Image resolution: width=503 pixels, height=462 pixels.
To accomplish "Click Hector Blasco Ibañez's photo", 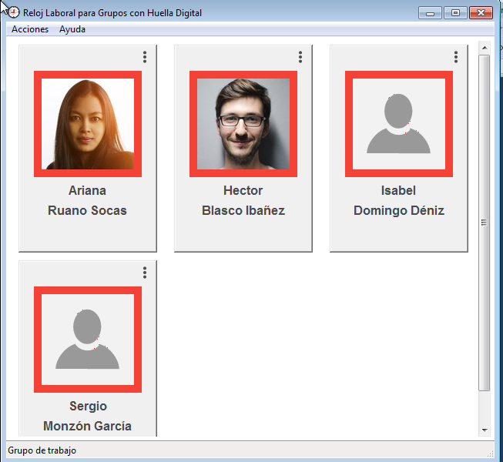I will click(243, 124).
